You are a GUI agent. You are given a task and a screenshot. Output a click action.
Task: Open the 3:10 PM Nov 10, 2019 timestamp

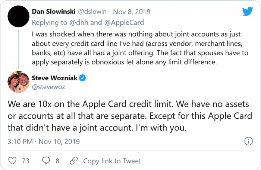[44, 141]
